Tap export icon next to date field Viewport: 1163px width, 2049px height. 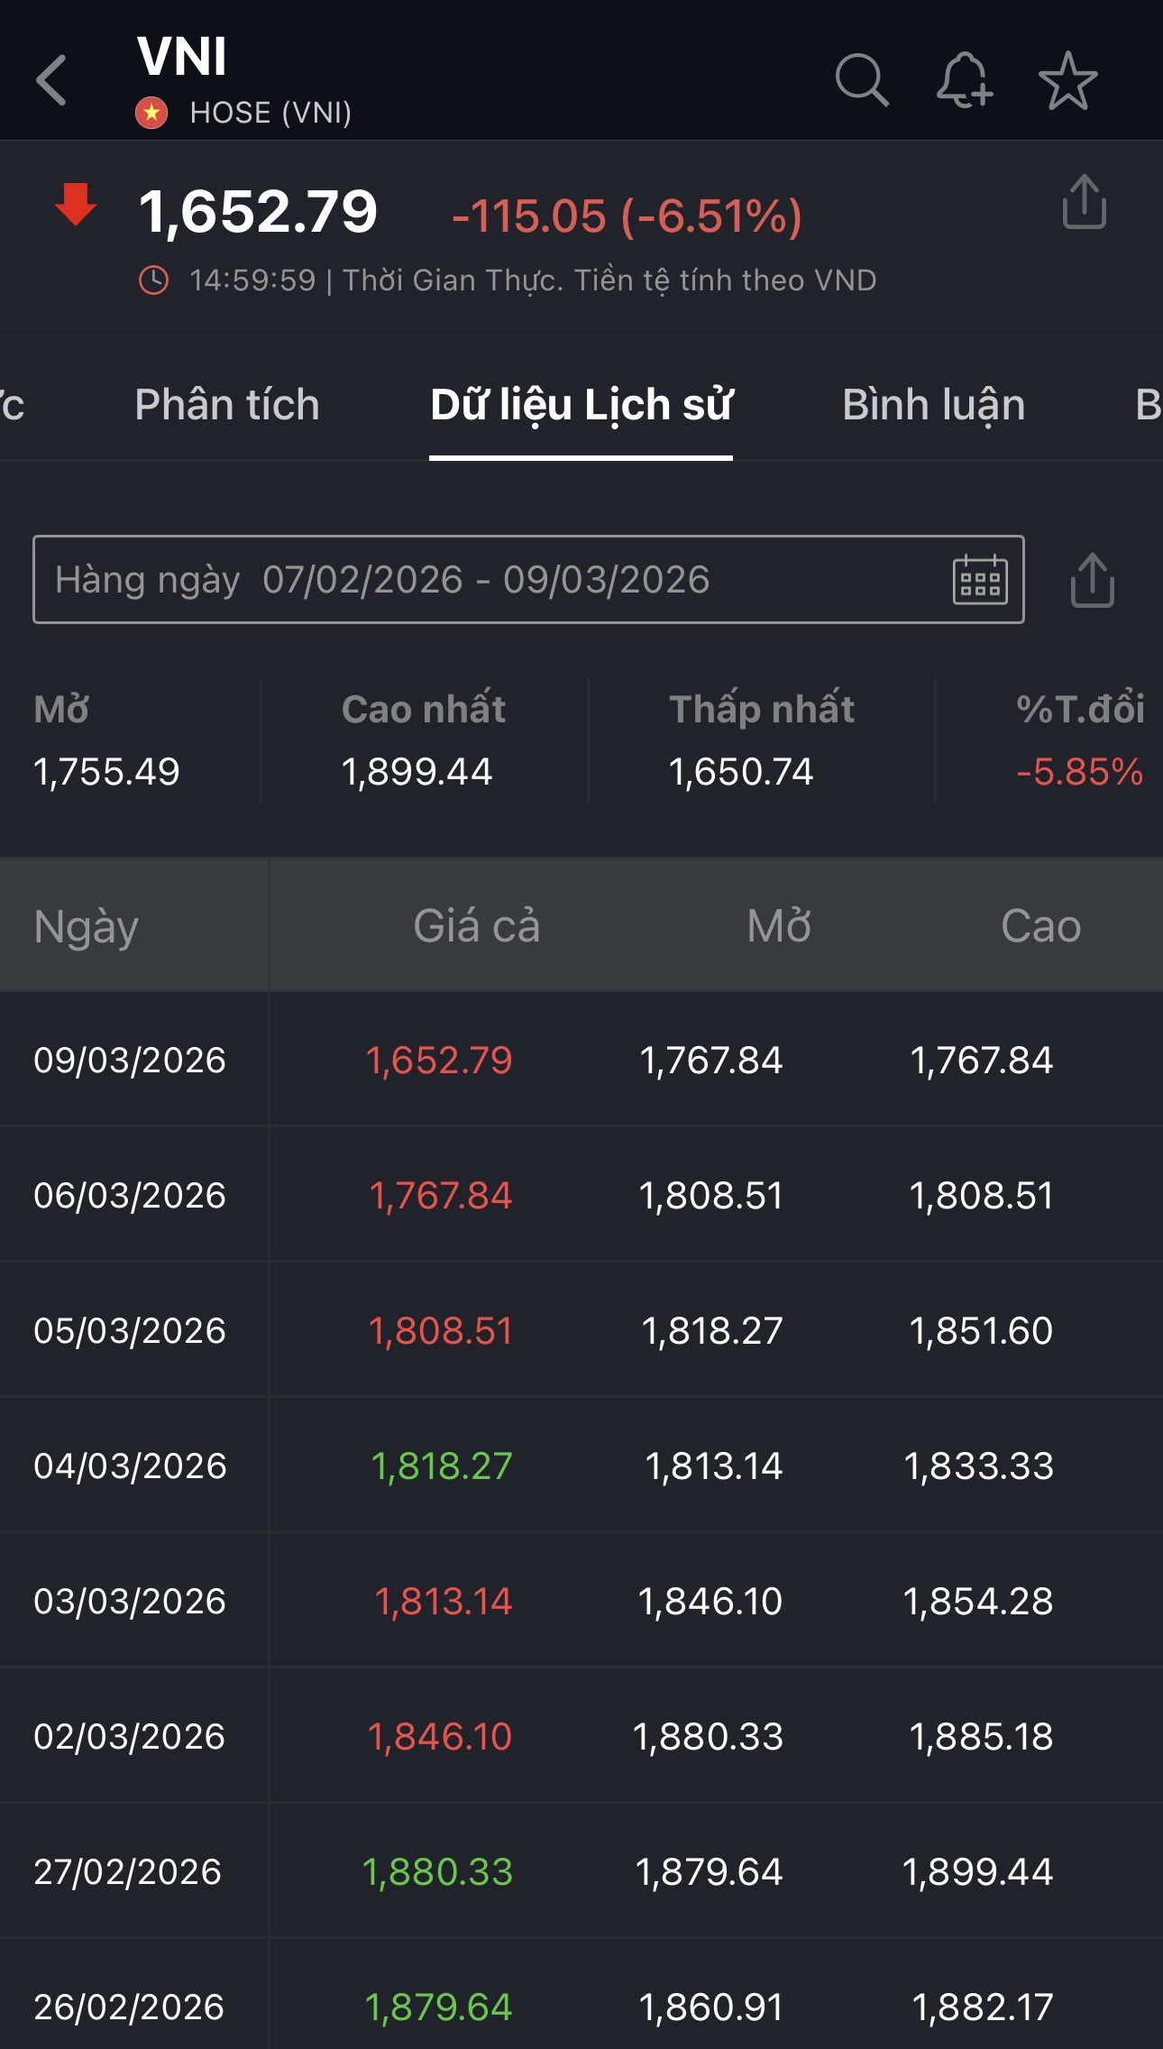[1092, 580]
